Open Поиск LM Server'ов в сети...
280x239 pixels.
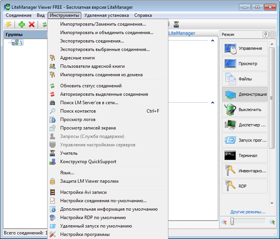[108, 103]
